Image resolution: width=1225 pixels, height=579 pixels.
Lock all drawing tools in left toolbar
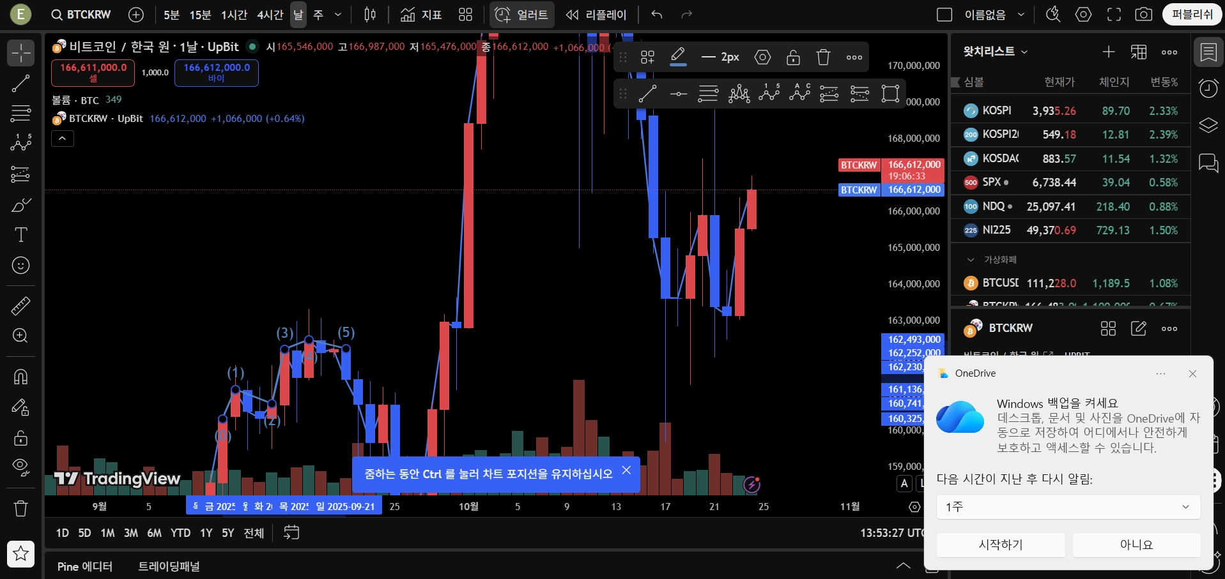tap(20, 438)
